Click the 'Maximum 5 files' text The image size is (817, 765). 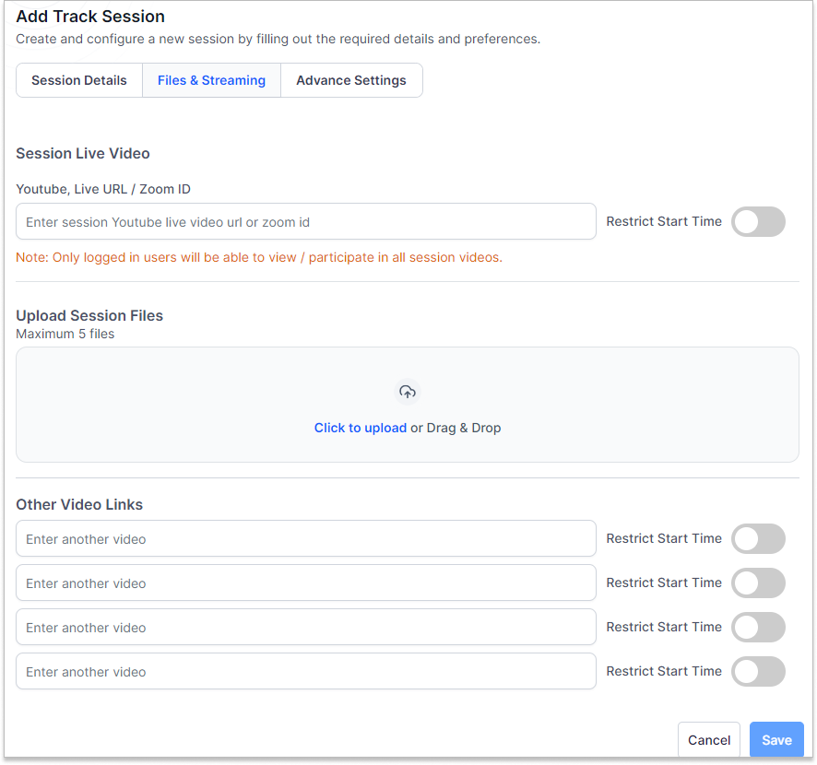(65, 334)
